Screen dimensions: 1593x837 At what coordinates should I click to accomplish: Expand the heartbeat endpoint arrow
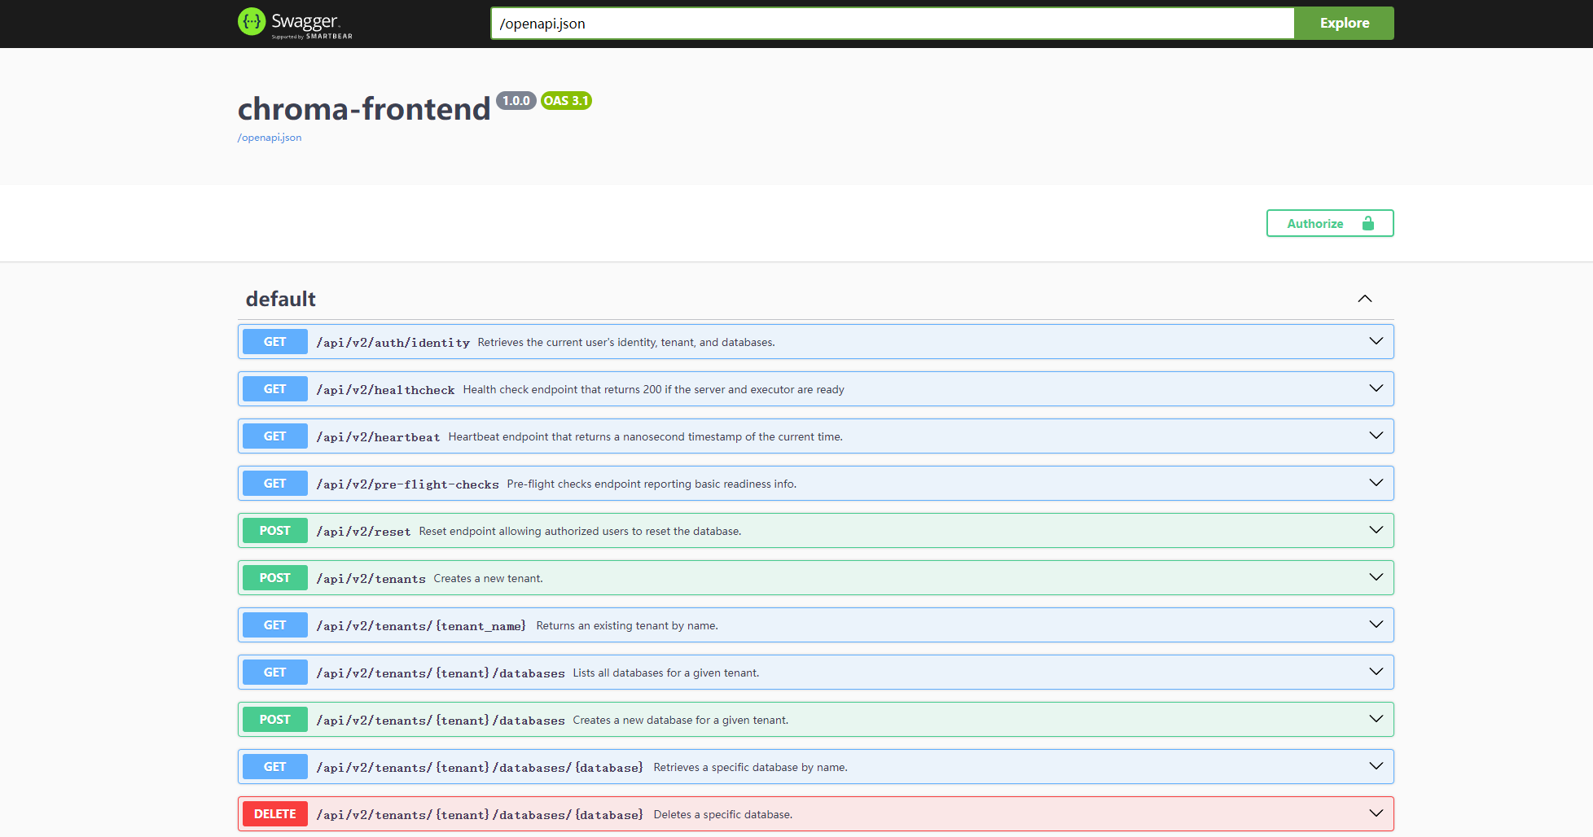1376,436
